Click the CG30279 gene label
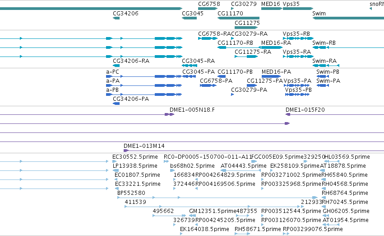The image size is (384, 236). 244,4
